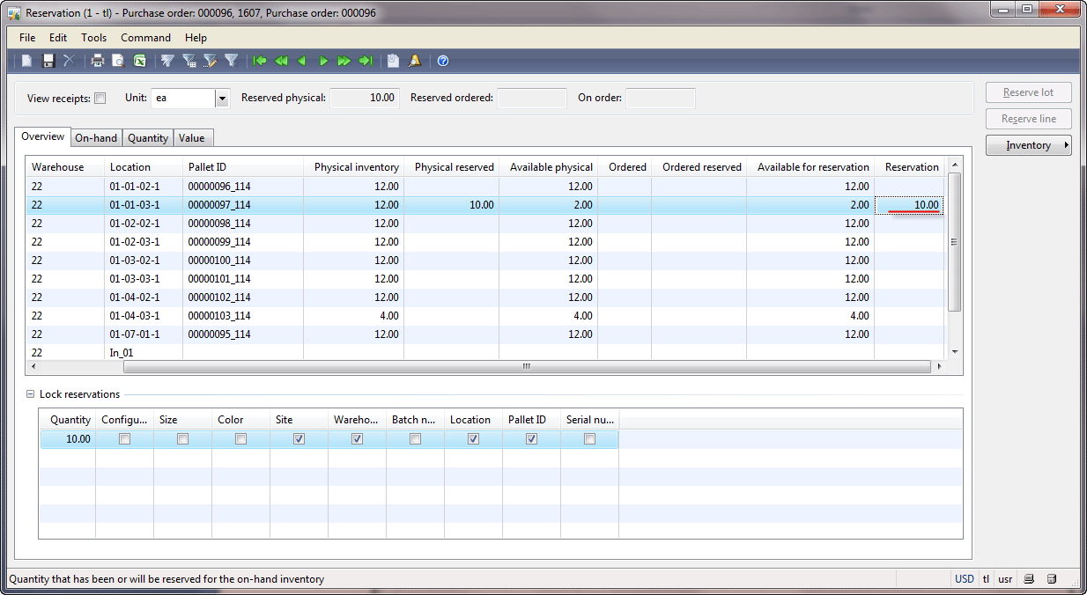The width and height of the screenshot is (1087, 595).
Task: Jump to the last record arrow
Action: [x=366, y=61]
